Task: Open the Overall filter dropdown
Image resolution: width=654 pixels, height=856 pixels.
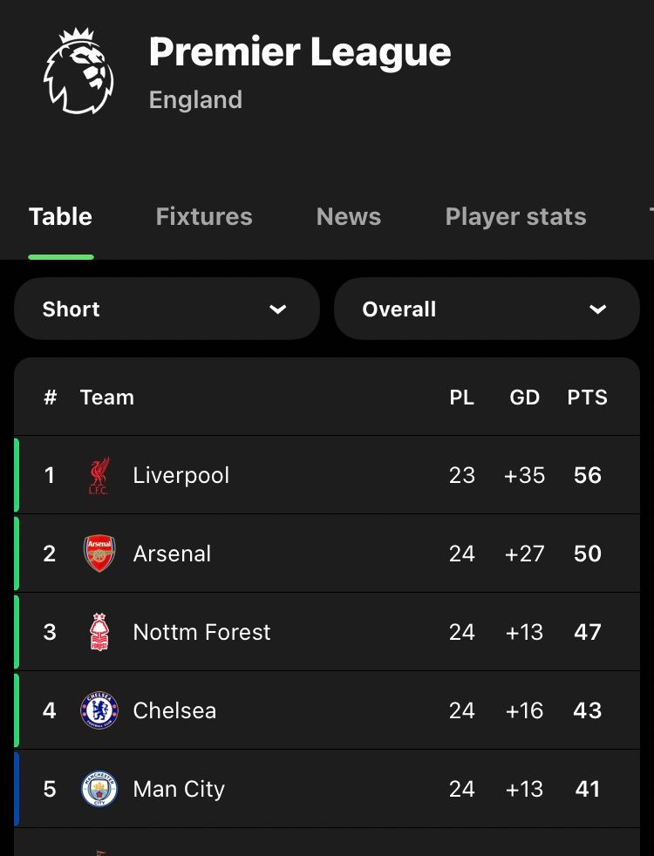Action: click(486, 309)
